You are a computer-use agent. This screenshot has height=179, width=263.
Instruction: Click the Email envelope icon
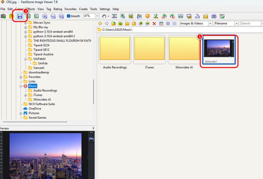pyautogui.click(x=205, y=16)
